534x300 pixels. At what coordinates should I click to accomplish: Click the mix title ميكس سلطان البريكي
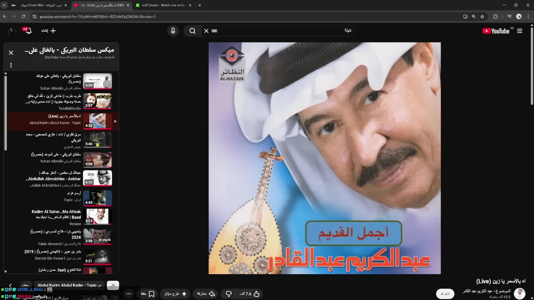[69, 51]
